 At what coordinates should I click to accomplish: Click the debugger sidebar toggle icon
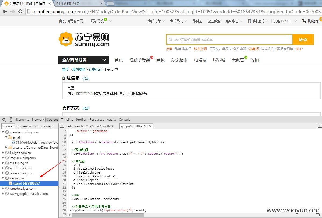click(320, 126)
